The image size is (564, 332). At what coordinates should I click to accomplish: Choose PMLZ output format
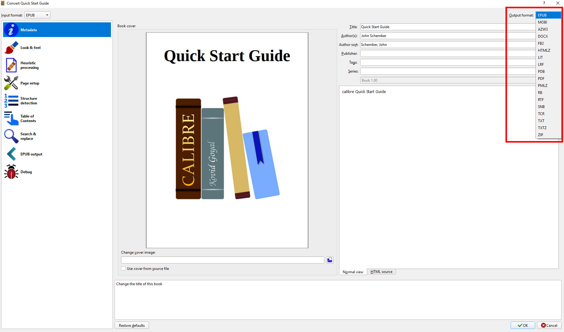click(x=548, y=85)
